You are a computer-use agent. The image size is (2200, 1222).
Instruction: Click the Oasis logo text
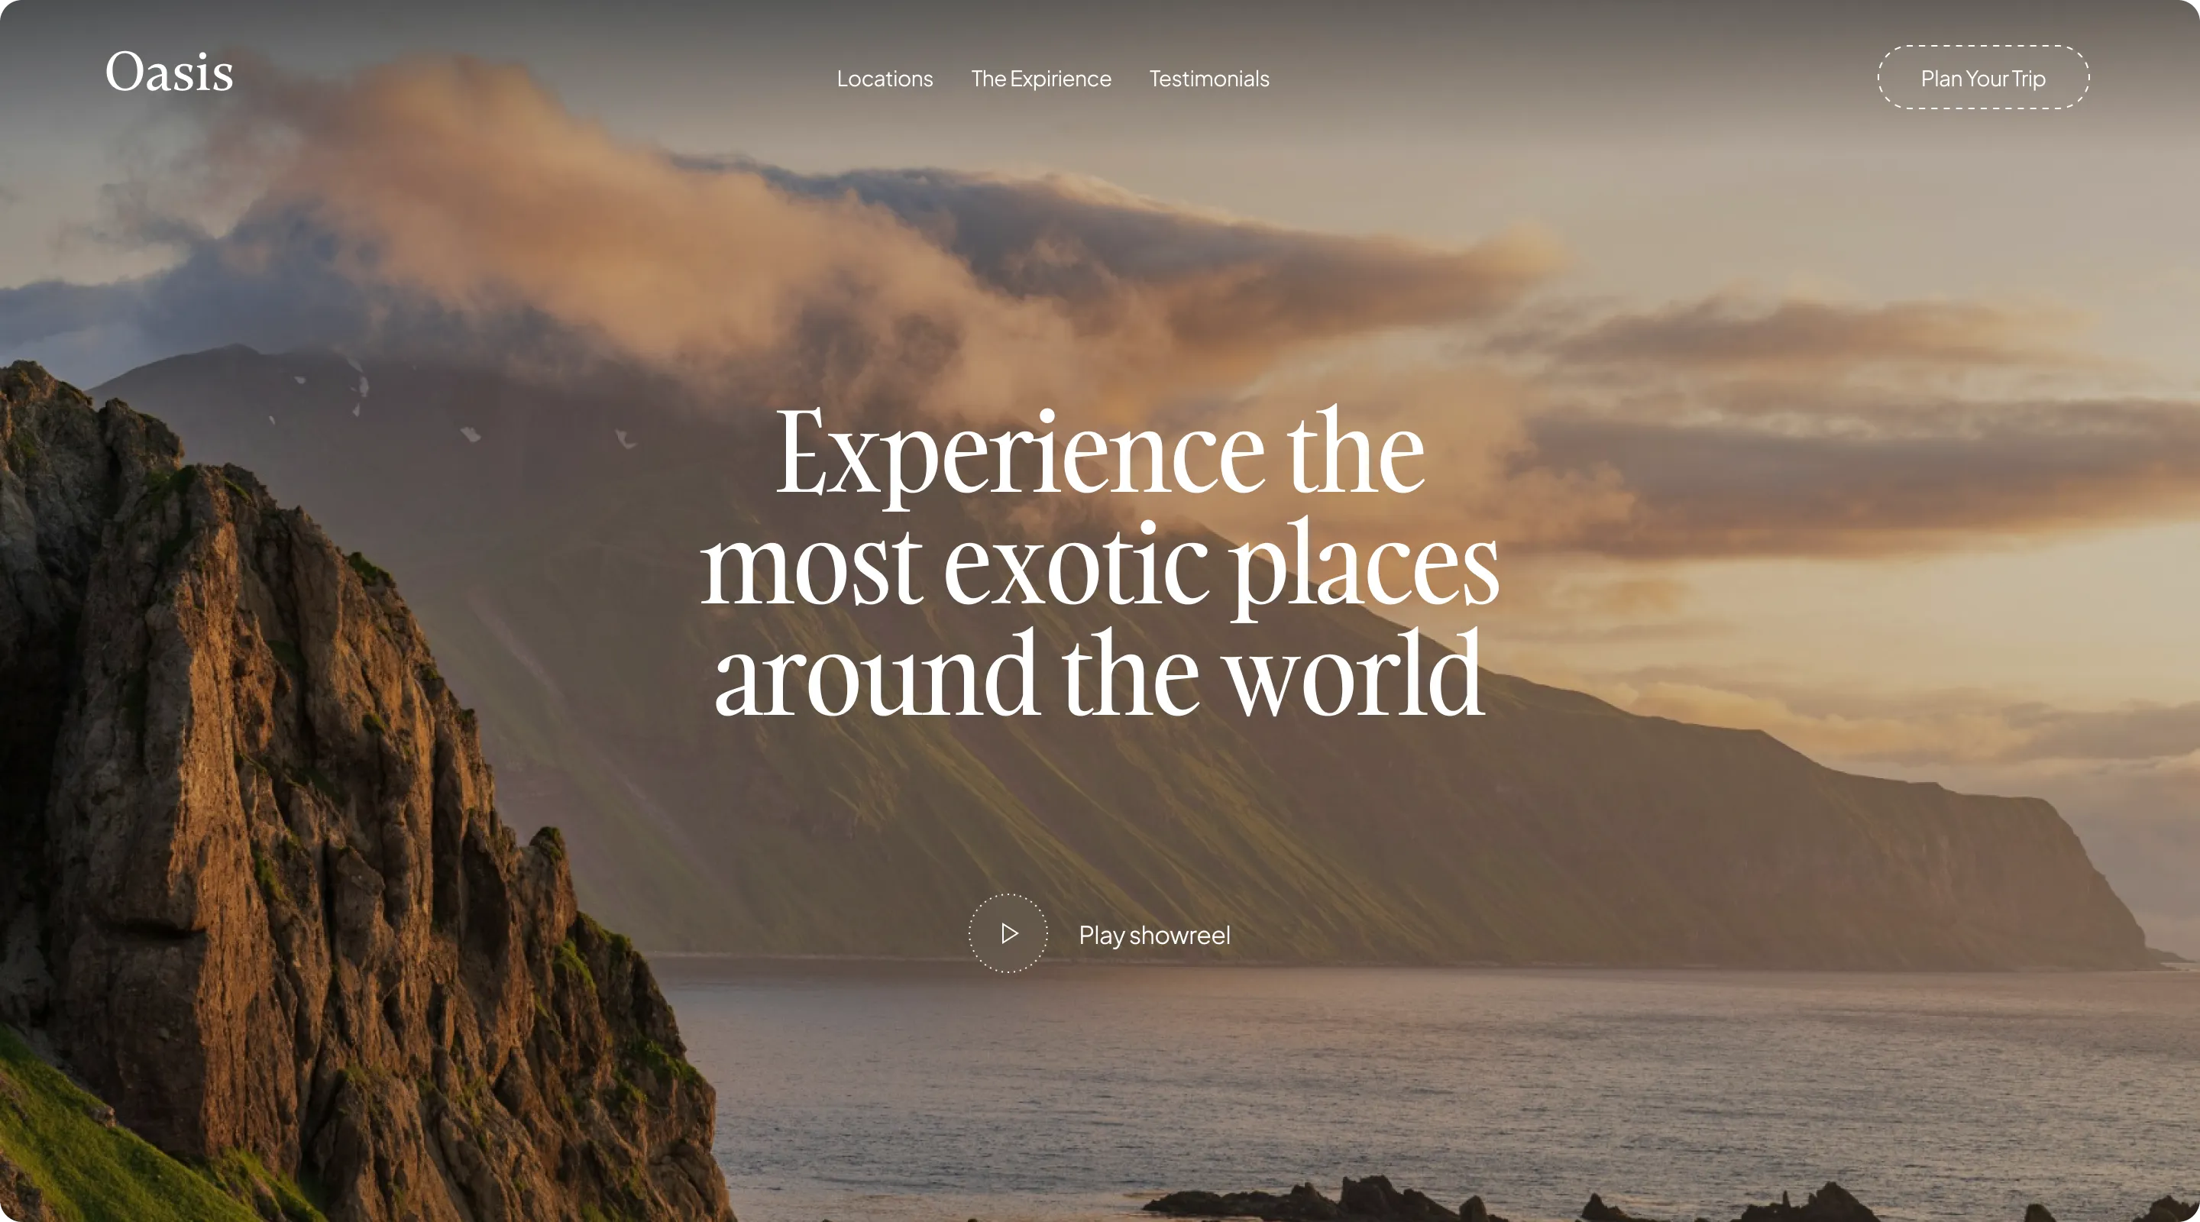click(x=170, y=76)
